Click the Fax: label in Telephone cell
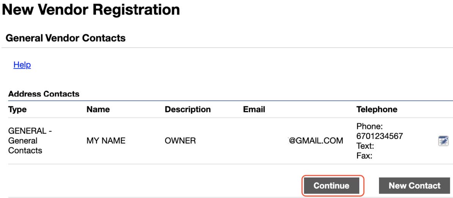453x198 pixels. pyautogui.click(x=364, y=156)
